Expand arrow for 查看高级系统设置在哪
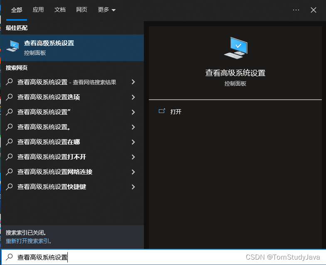Viewport: 326px width, 265px height. 133,142
